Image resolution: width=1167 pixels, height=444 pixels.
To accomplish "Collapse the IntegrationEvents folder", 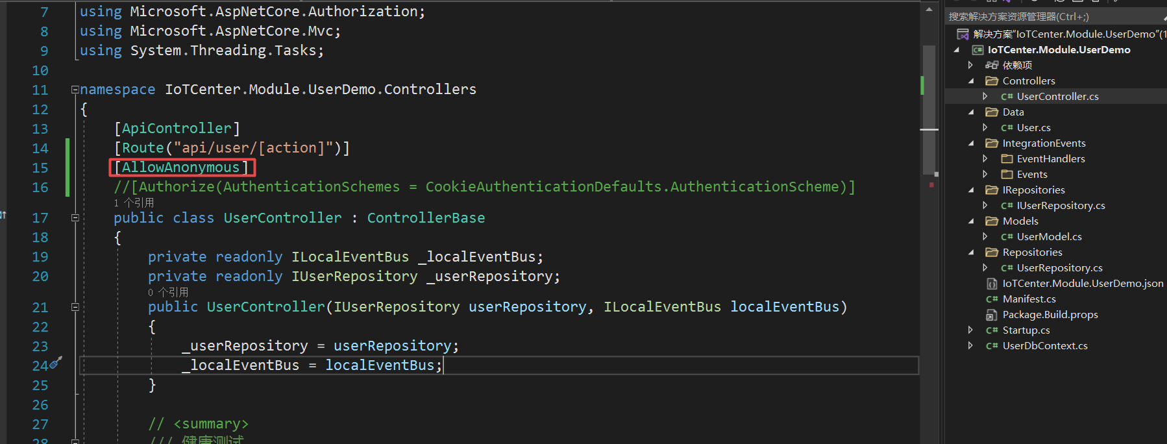I will 971,143.
